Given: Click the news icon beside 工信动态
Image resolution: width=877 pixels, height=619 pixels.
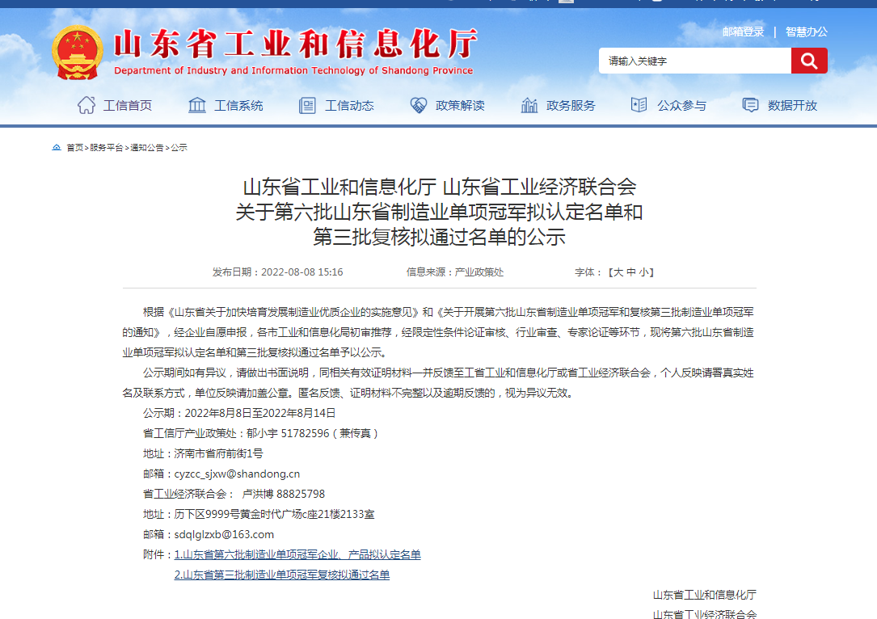Looking at the screenshot, I should 307,105.
